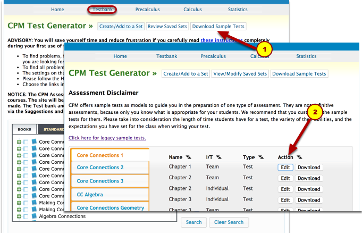Open 'Click here for legacy sample tests' link

pyautogui.click(x=107, y=138)
